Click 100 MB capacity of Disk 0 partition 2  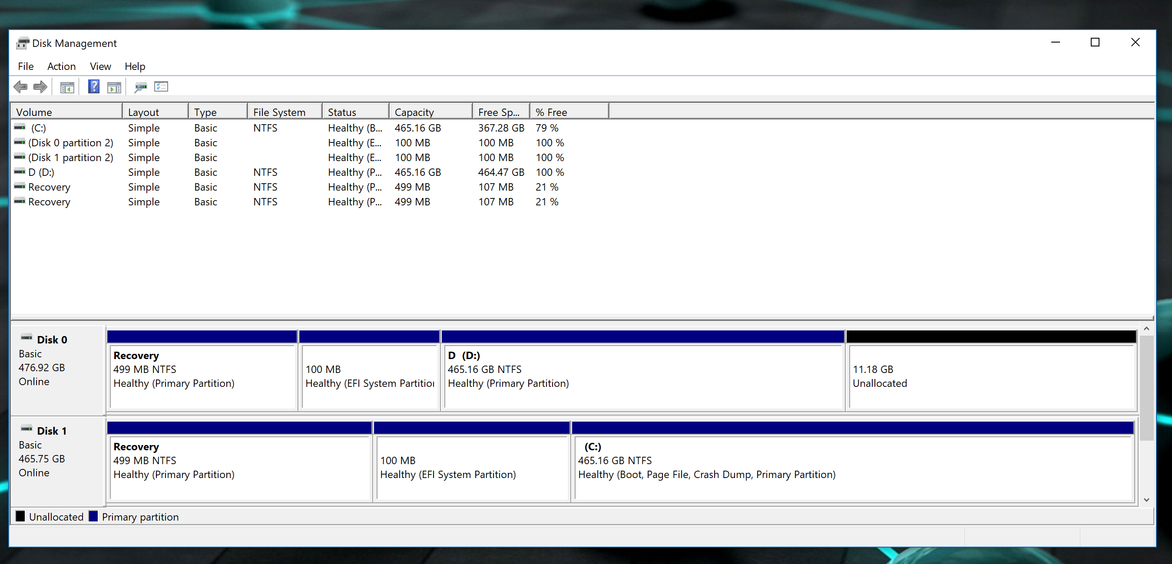pyautogui.click(x=412, y=143)
